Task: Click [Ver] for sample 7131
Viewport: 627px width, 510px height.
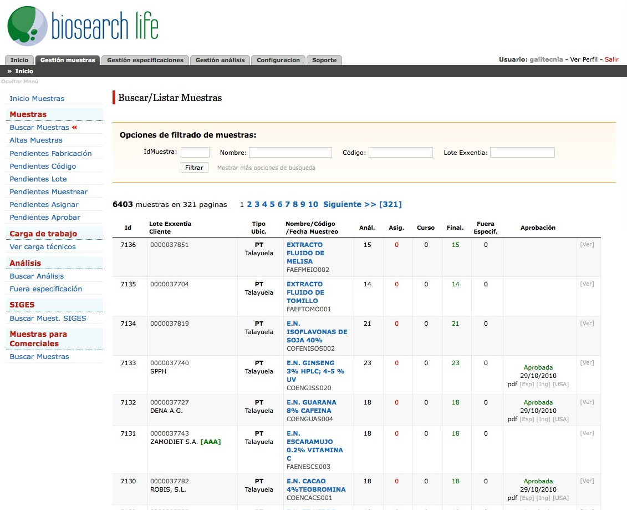Action: 587,433
